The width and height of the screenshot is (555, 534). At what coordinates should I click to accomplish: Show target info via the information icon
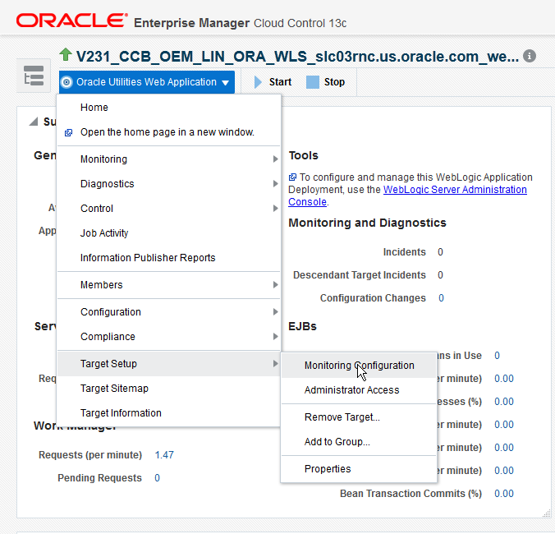530,56
